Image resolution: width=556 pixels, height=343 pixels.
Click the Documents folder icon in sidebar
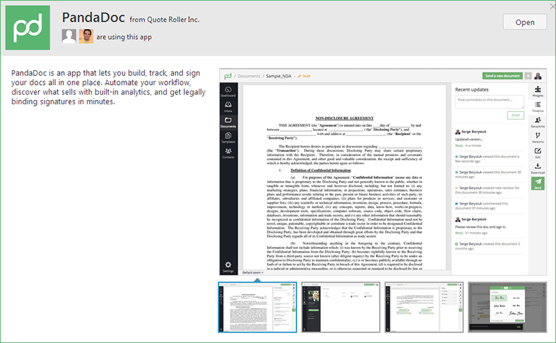[229, 122]
